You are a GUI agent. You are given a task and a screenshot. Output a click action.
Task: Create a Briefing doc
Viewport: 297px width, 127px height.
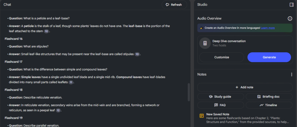(269, 97)
